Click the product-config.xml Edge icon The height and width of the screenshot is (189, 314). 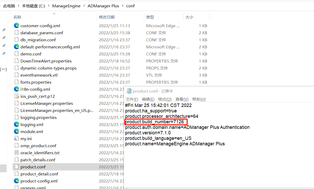pos(17,181)
